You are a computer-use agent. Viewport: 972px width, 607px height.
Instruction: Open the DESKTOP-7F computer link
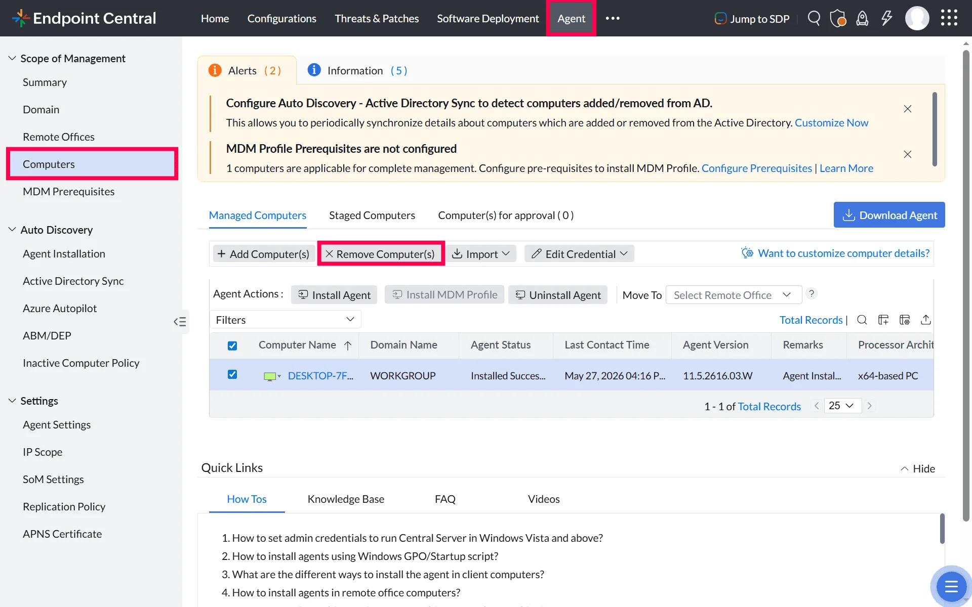point(320,376)
